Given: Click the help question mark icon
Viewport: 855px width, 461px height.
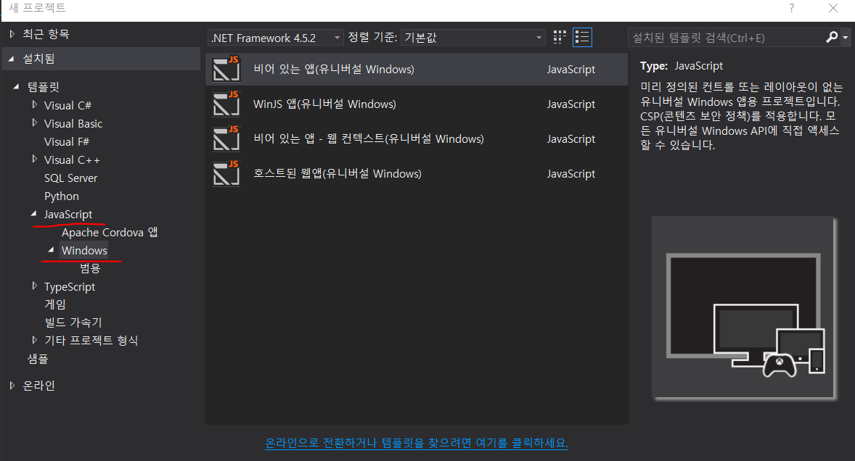Looking at the screenshot, I should tap(790, 8).
